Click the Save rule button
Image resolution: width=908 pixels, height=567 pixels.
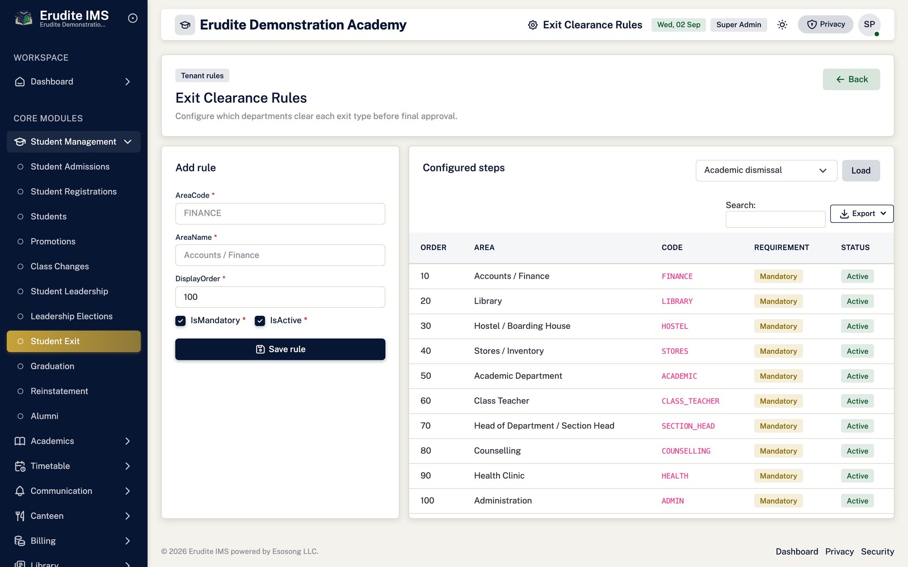click(x=280, y=349)
